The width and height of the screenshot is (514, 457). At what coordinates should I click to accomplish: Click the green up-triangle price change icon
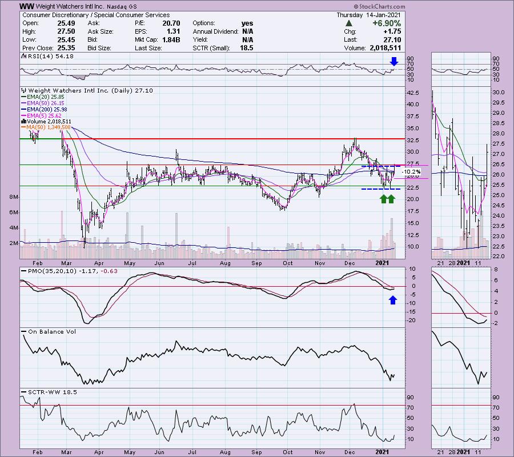click(349, 23)
